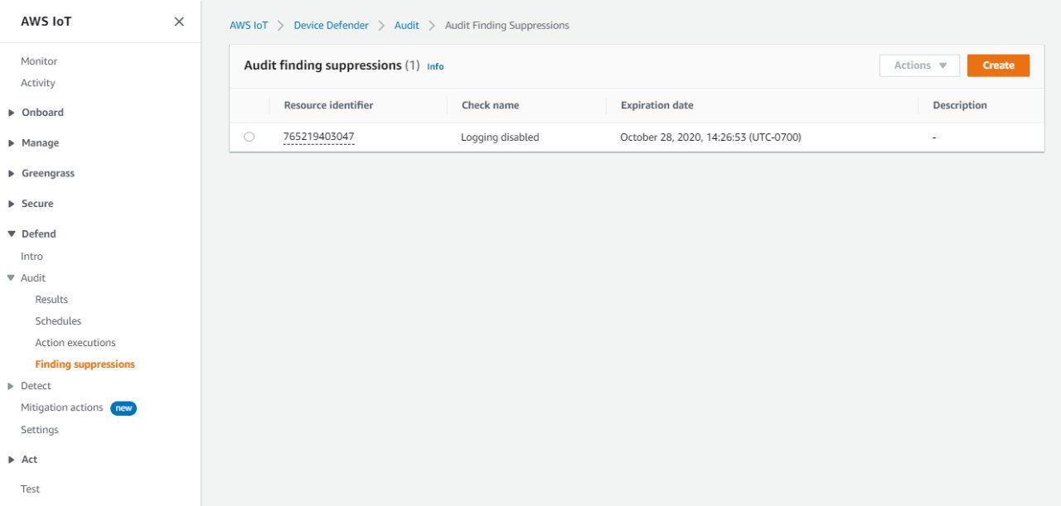Sort by the Expiration date column

pyautogui.click(x=656, y=105)
